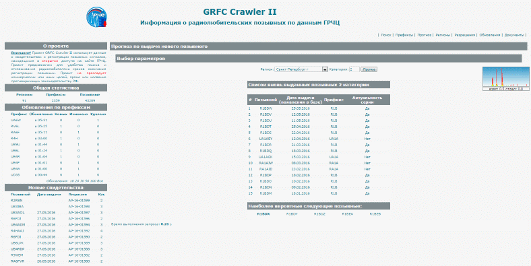The width and height of the screenshot is (531, 266).
Task: Click the dropdown arrow of region selector
Action: pyautogui.click(x=325, y=69)
